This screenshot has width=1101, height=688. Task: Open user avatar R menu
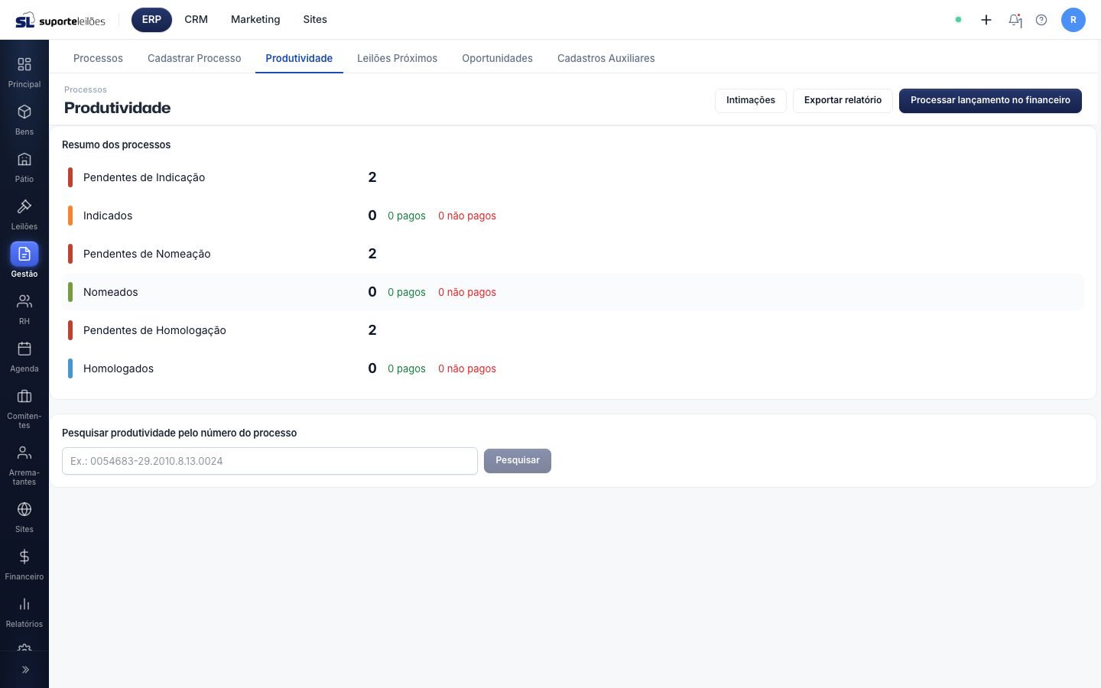(1073, 20)
